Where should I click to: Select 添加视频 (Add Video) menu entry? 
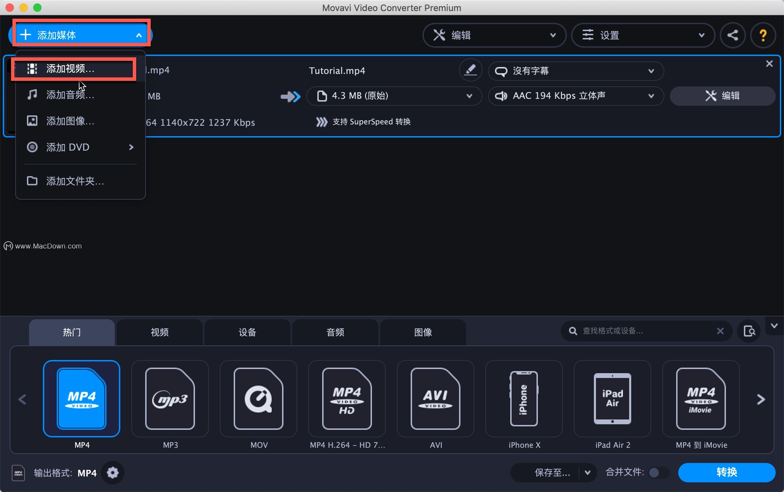(x=80, y=69)
